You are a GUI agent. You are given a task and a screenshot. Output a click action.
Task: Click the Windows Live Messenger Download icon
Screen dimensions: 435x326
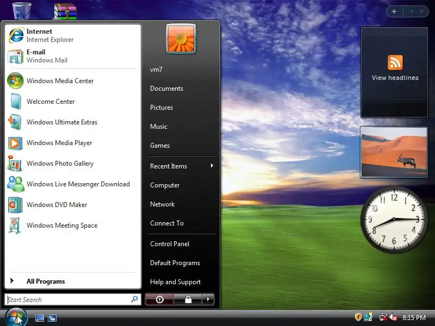pyautogui.click(x=16, y=184)
